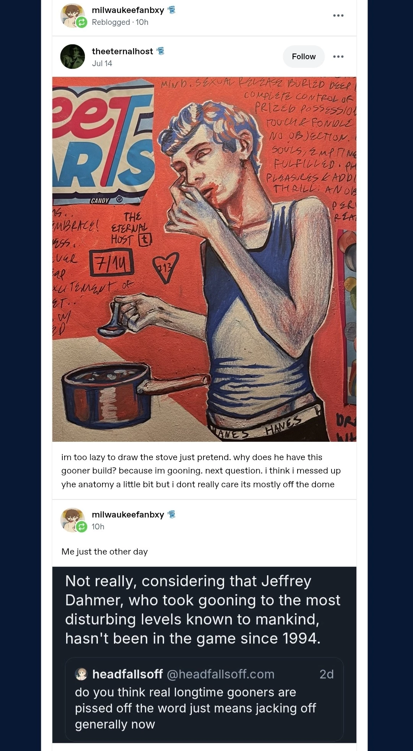
Task: Click the 10h timestamp on reply
Action: click(98, 527)
